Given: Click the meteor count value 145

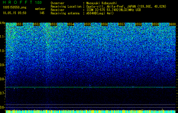Looking at the screenshot, I should pyautogui.click(x=42, y=13).
